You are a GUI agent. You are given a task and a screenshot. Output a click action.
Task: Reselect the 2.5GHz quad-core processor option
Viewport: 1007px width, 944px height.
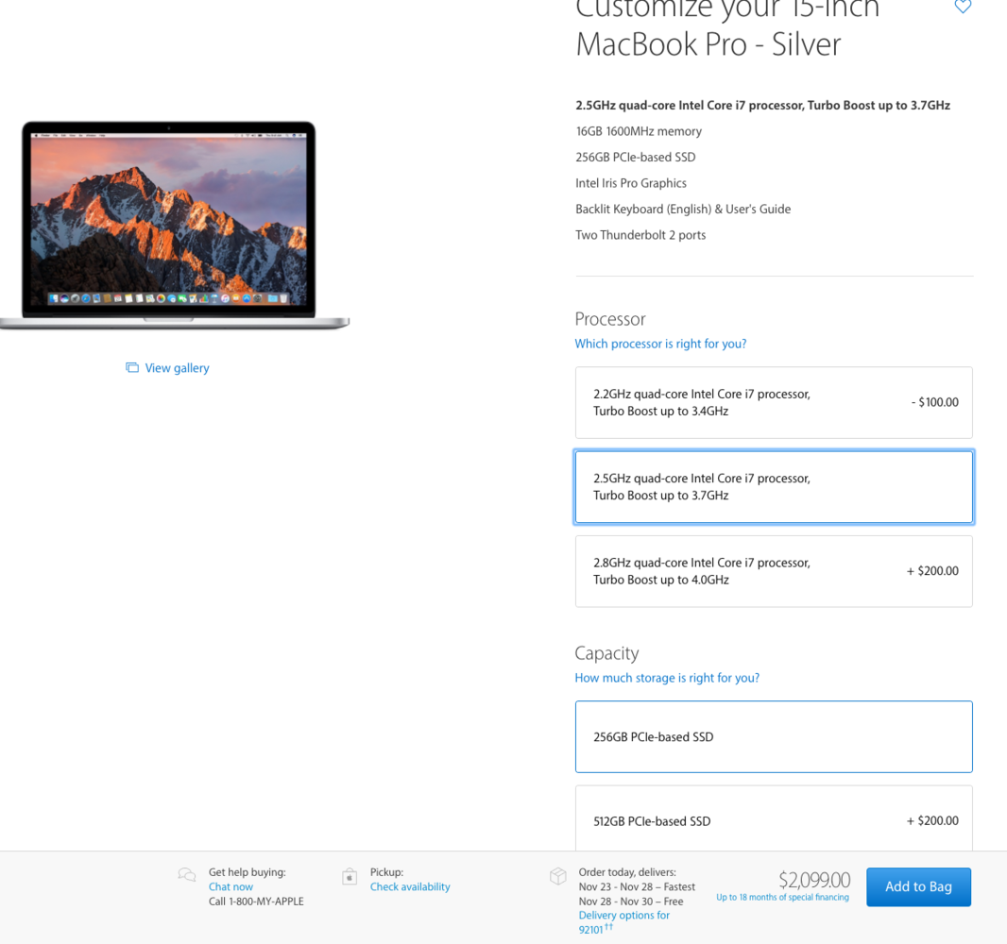773,486
